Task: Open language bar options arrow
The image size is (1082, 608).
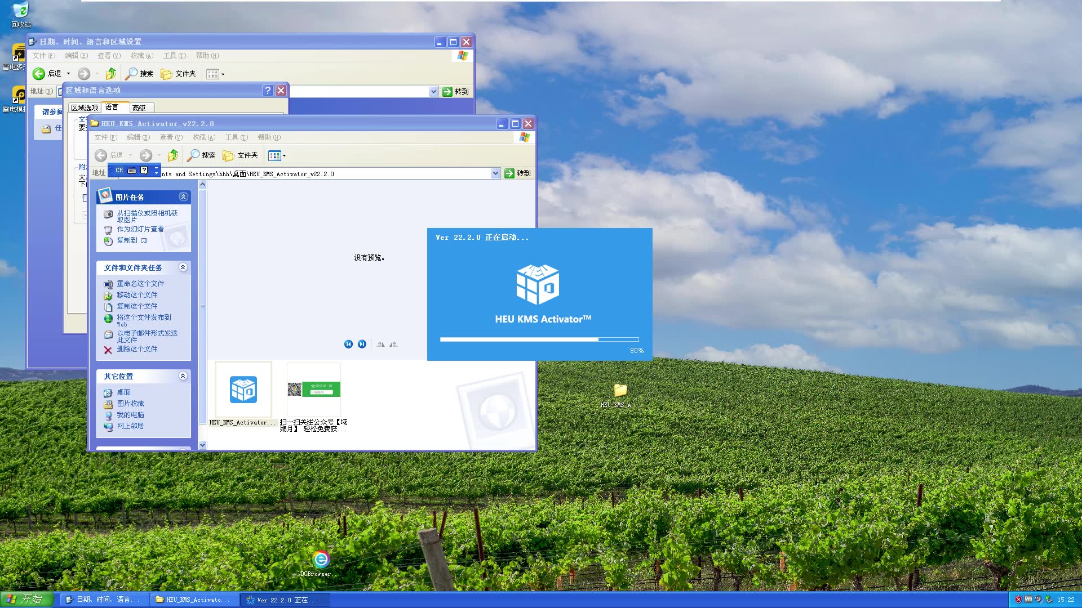Action: 156,173
